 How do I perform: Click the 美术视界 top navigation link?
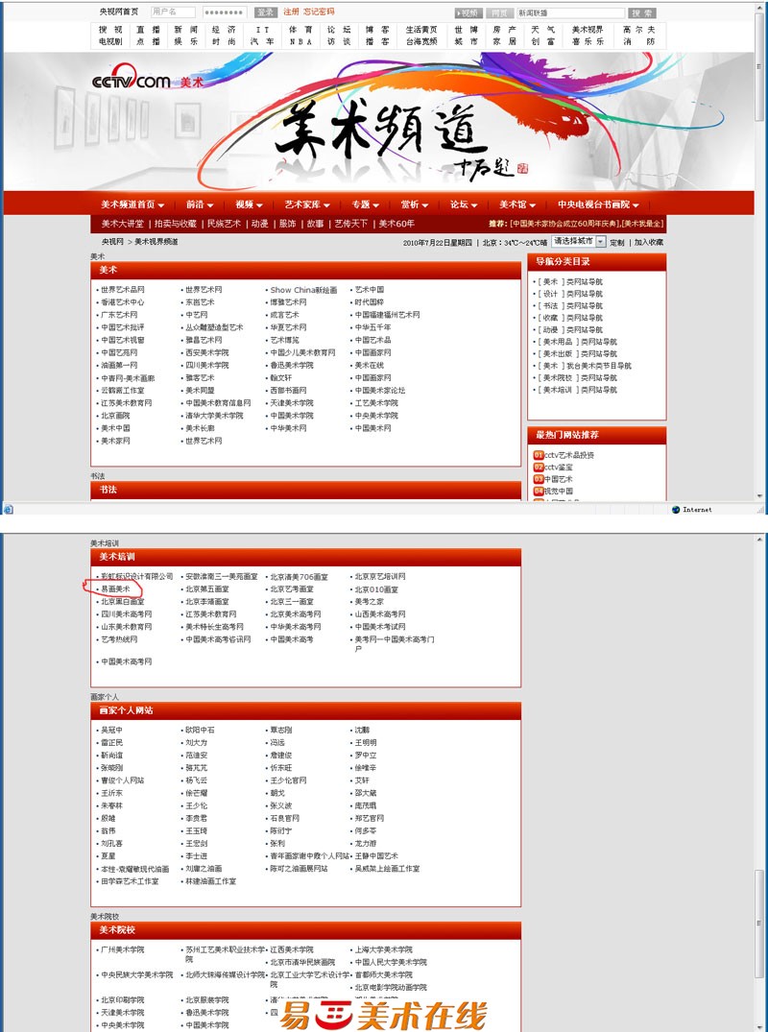(588, 30)
